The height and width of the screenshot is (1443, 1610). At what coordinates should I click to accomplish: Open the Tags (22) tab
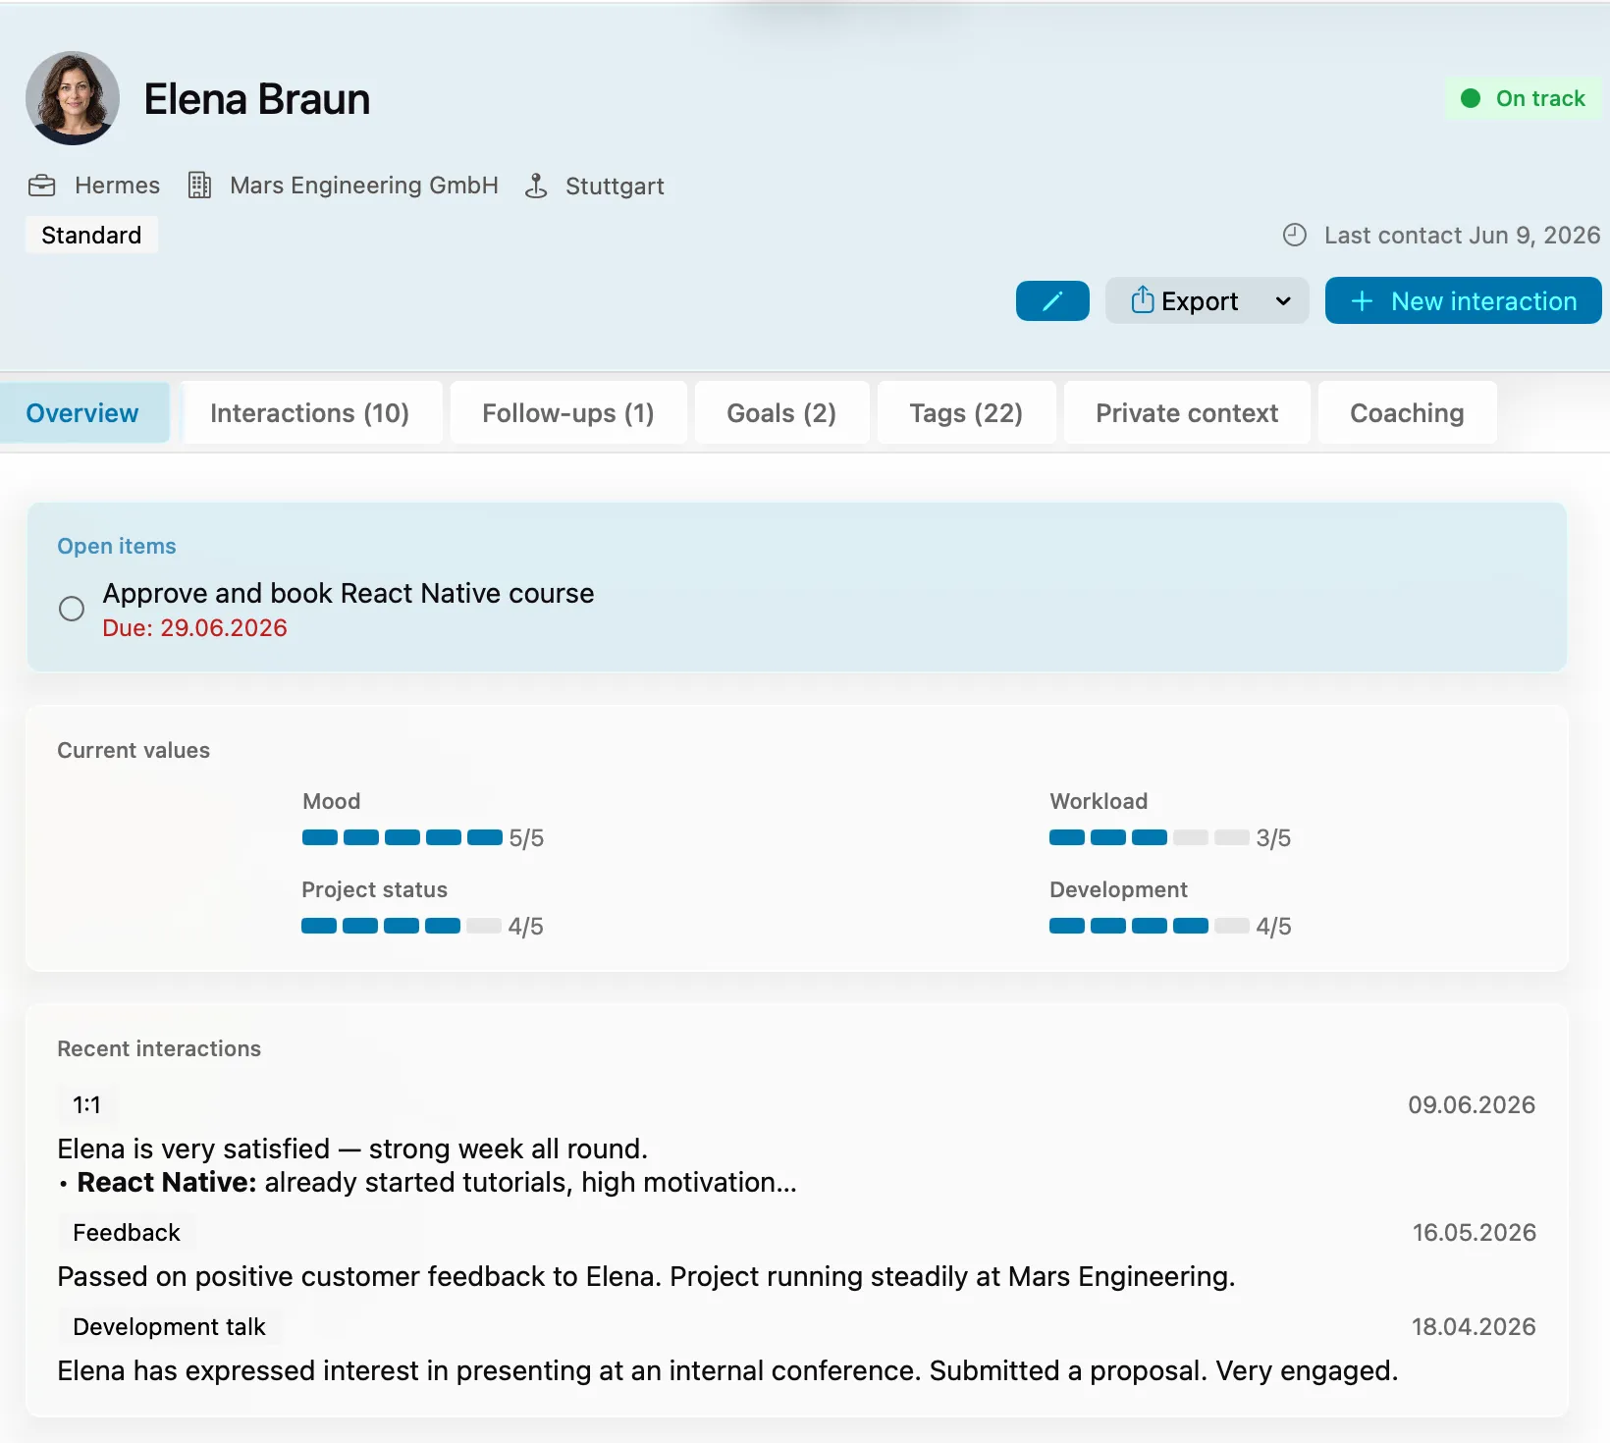[966, 413]
